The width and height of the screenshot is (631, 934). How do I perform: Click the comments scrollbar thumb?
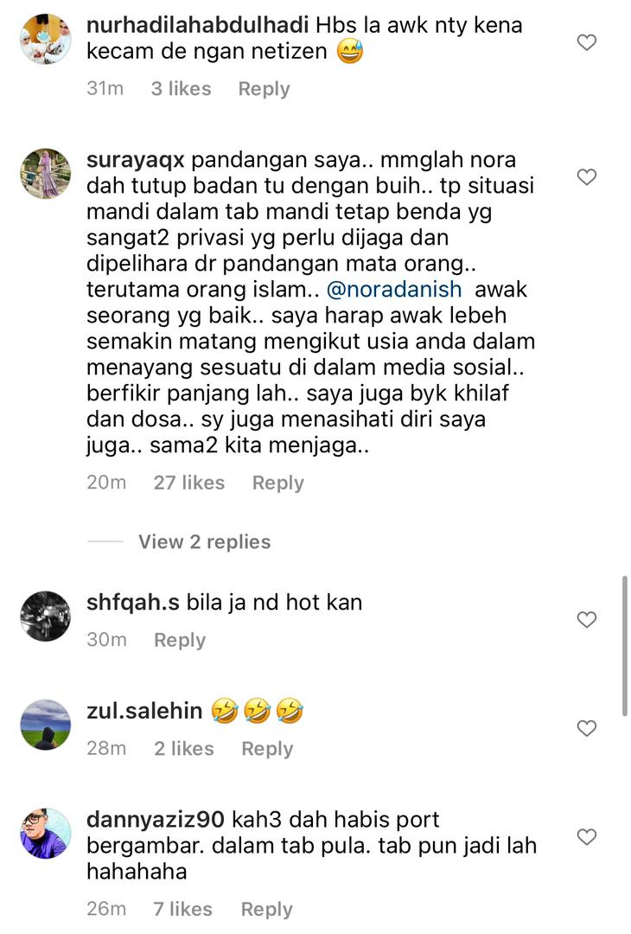624,646
